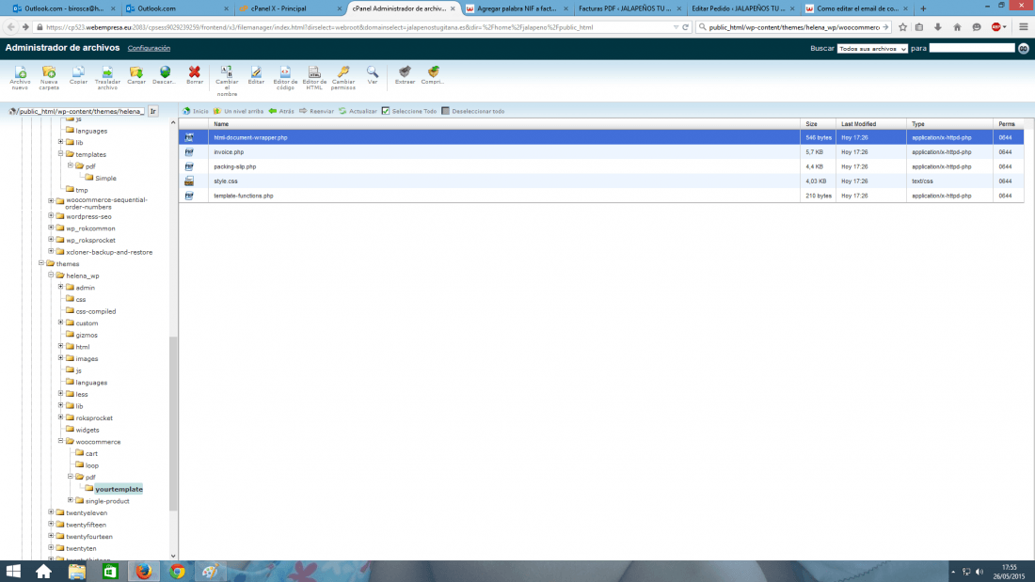Viewport: 1035px width, 582px height.
Task: Sort by Name column header
Action: point(504,124)
